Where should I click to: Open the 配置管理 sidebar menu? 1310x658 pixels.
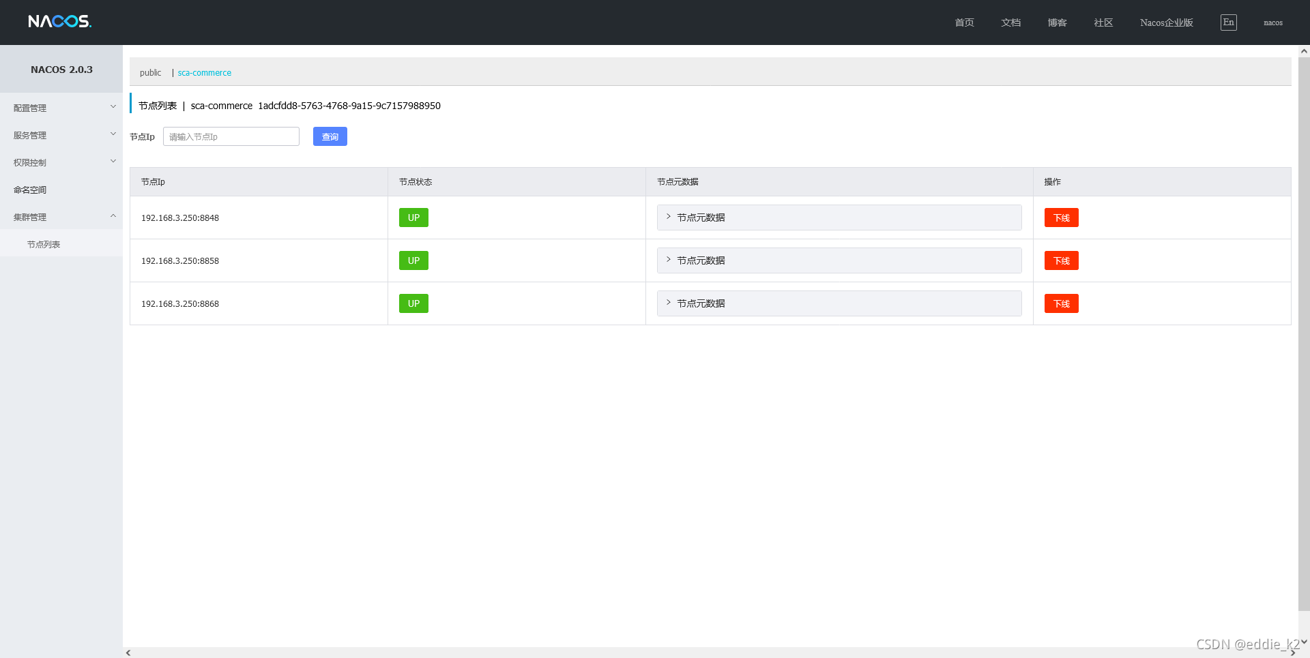coord(61,108)
